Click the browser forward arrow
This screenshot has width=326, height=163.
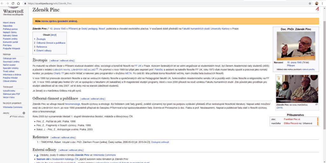pos(8,3)
